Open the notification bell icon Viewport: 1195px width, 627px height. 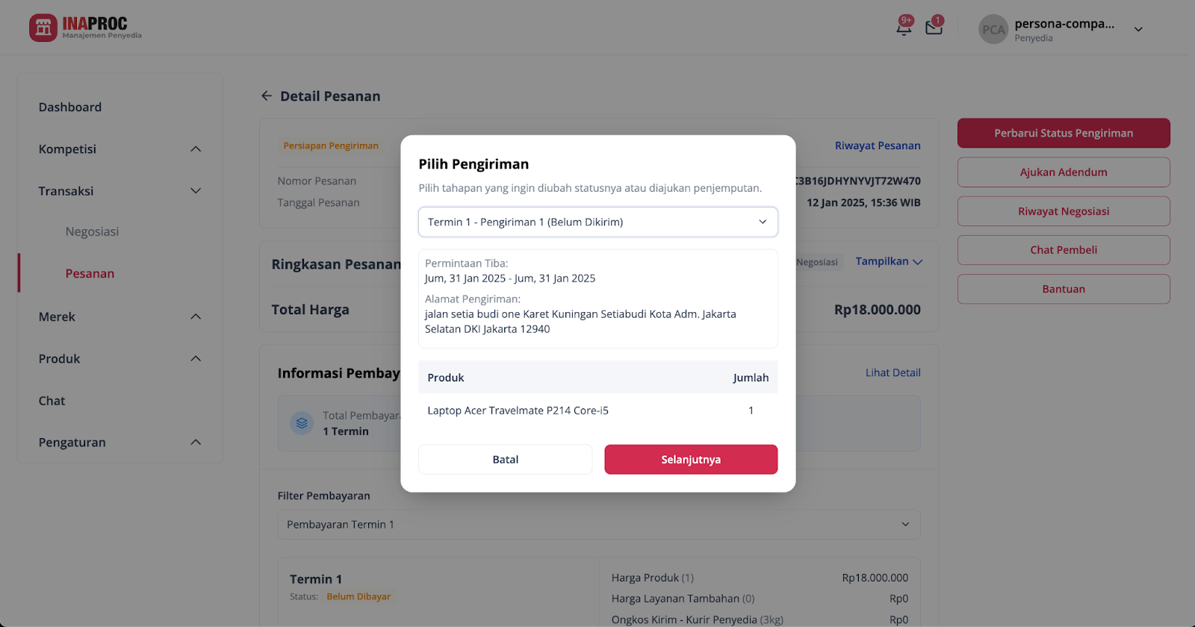[x=904, y=27]
